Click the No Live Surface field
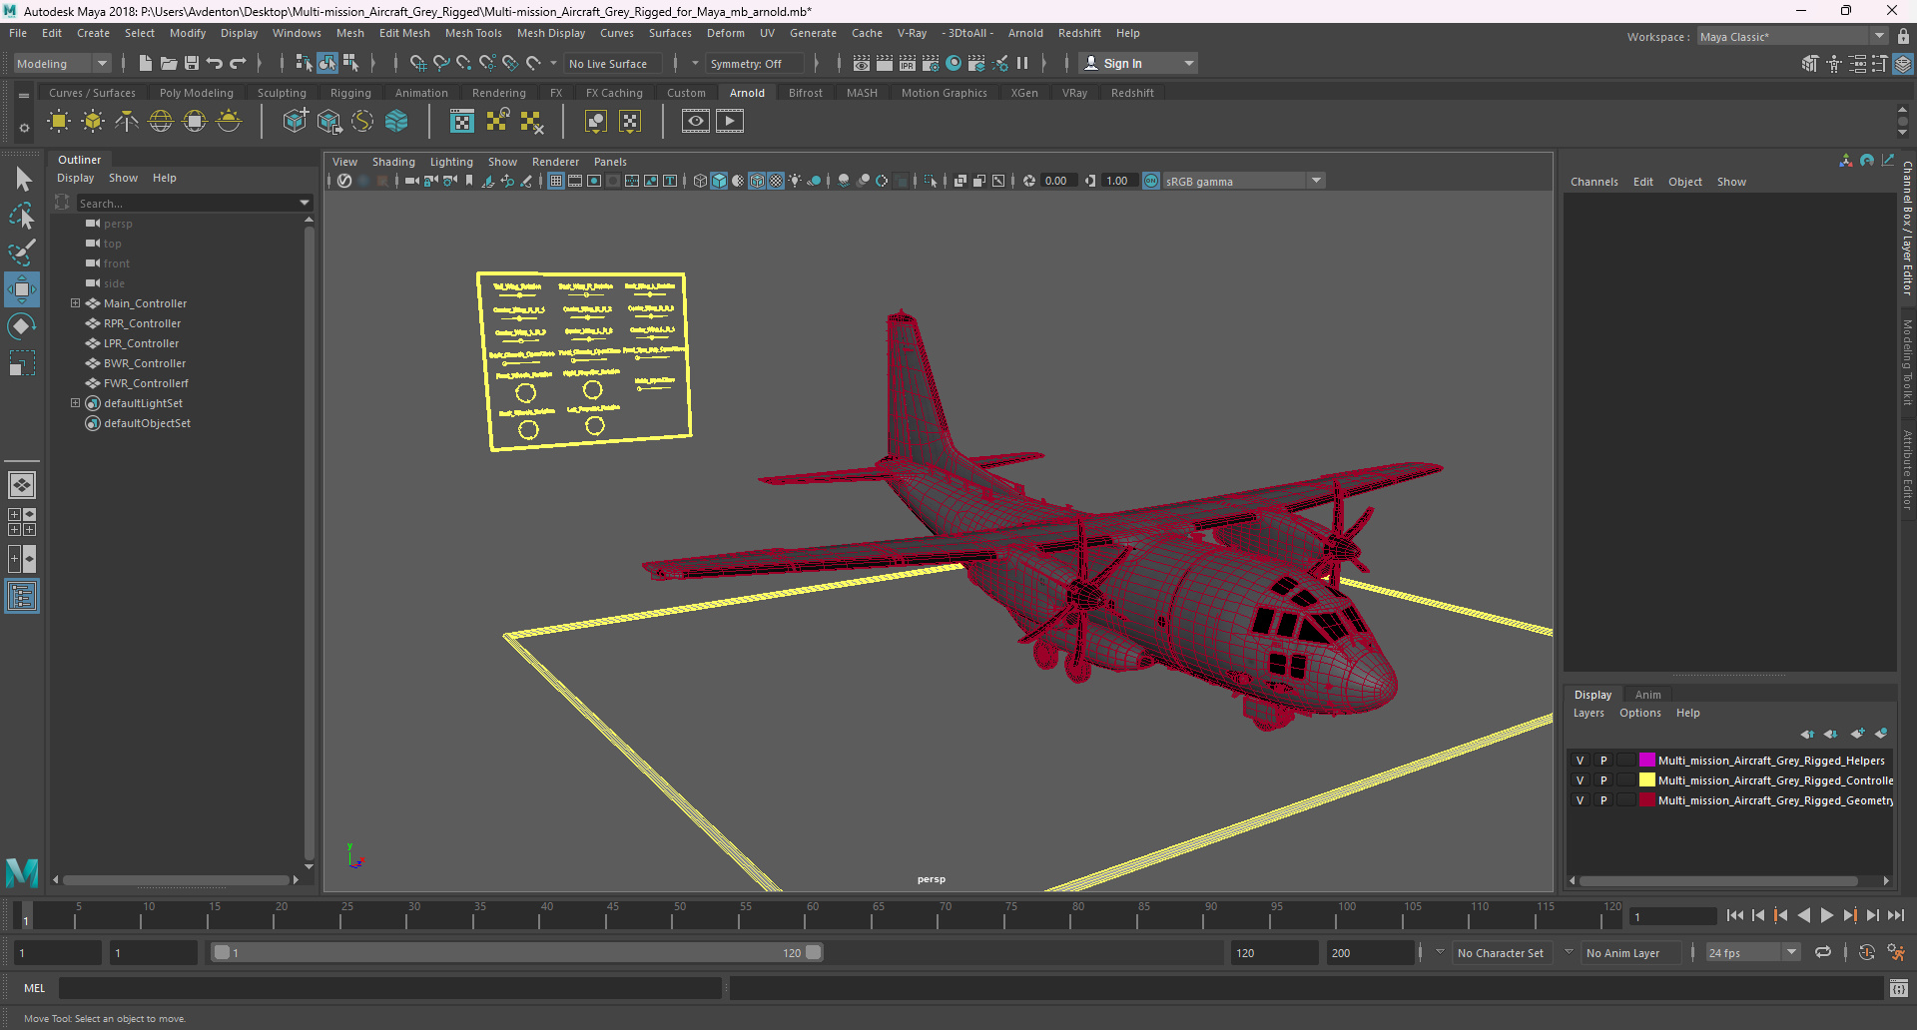The image size is (1917, 1030). [x=613, y=63]
